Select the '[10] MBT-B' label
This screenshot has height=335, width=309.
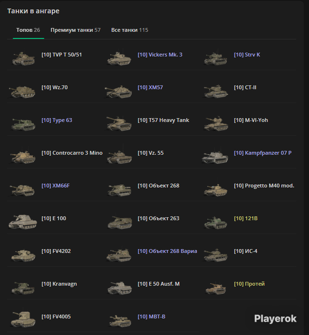coord(152,316)
